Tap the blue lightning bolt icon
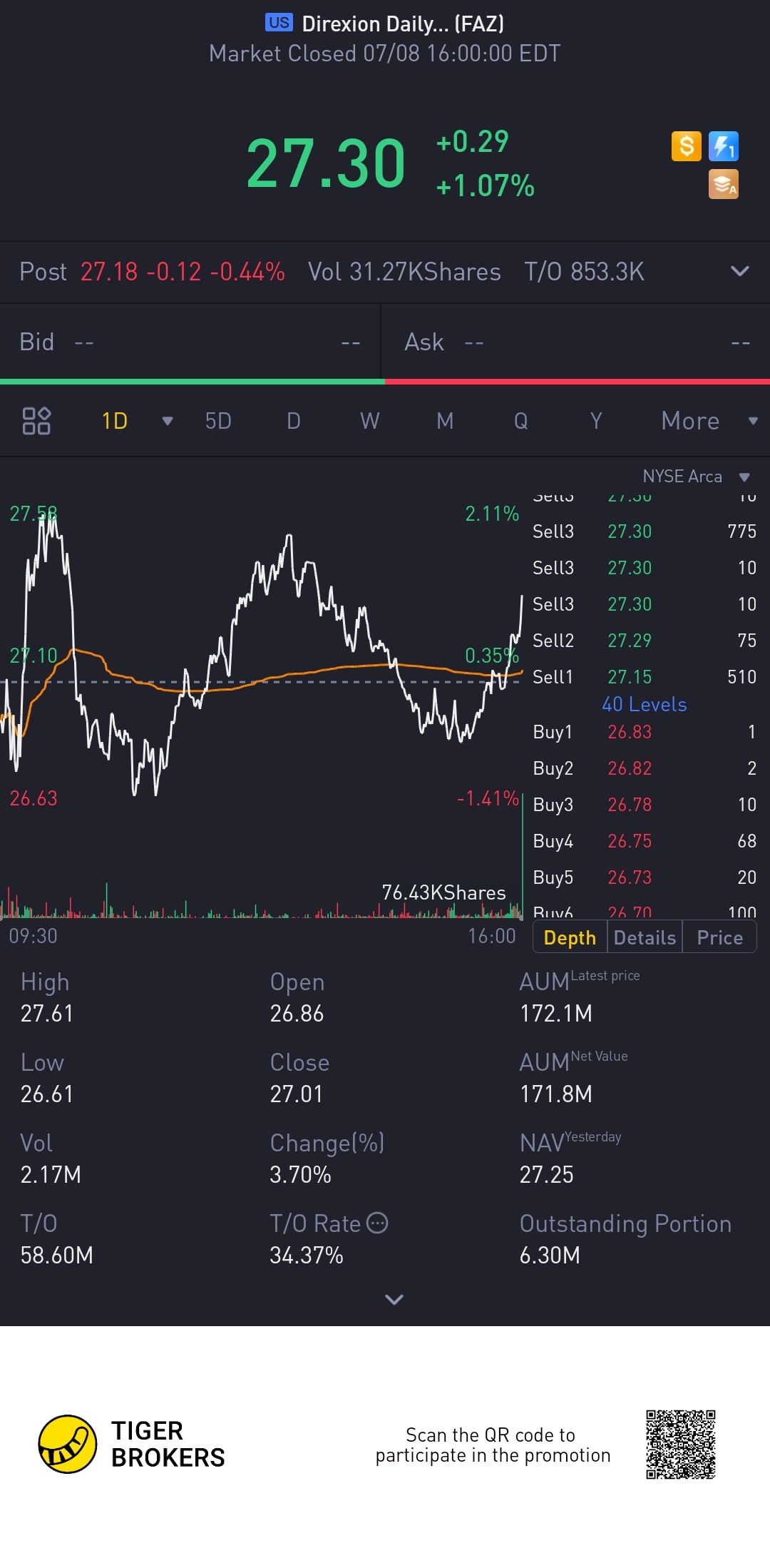 (724, 146)
